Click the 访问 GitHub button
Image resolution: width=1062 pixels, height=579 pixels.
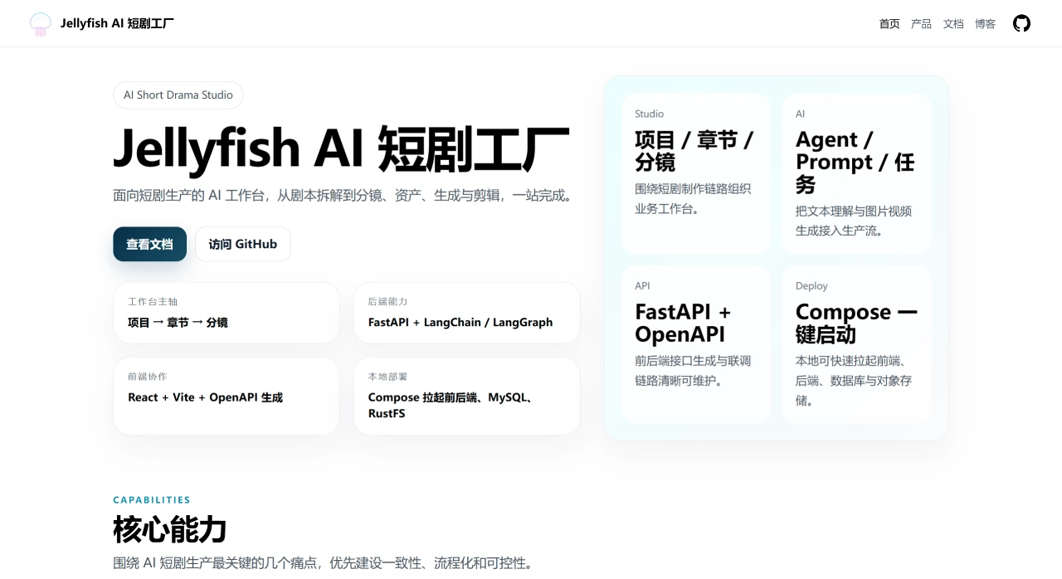(x=243, y=244)
